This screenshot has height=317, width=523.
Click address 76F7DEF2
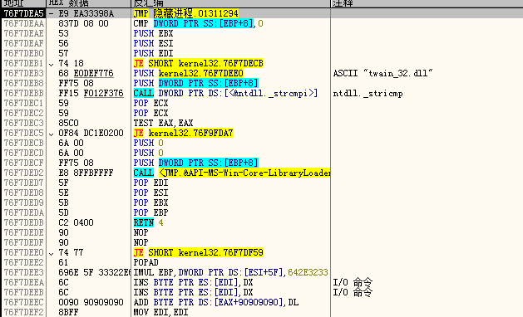[23, 312]
